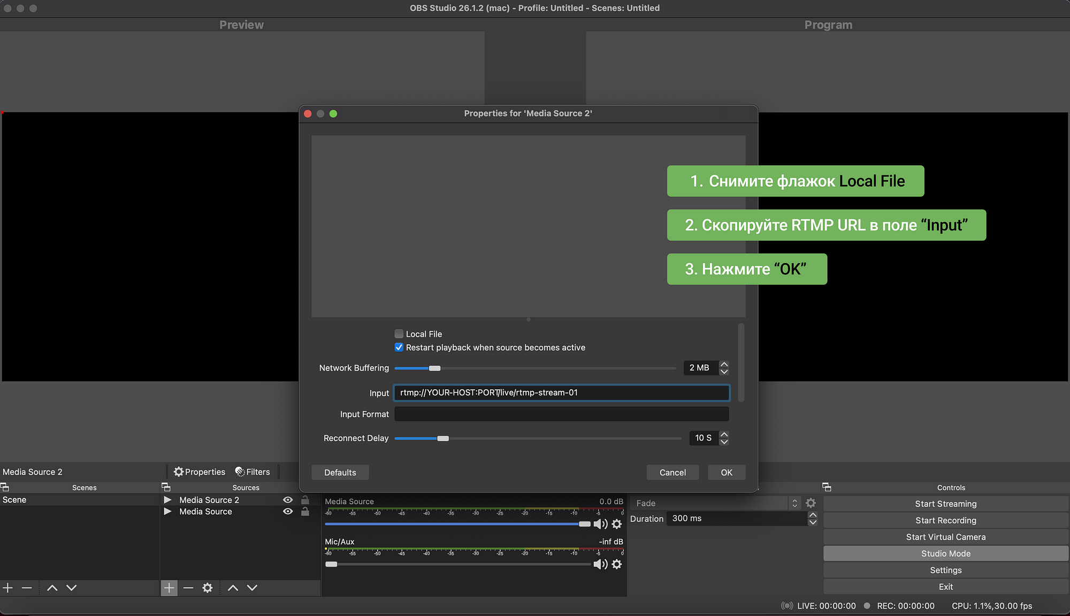
Task: Click Start Virtual Camera
Action: coord(945,537)
